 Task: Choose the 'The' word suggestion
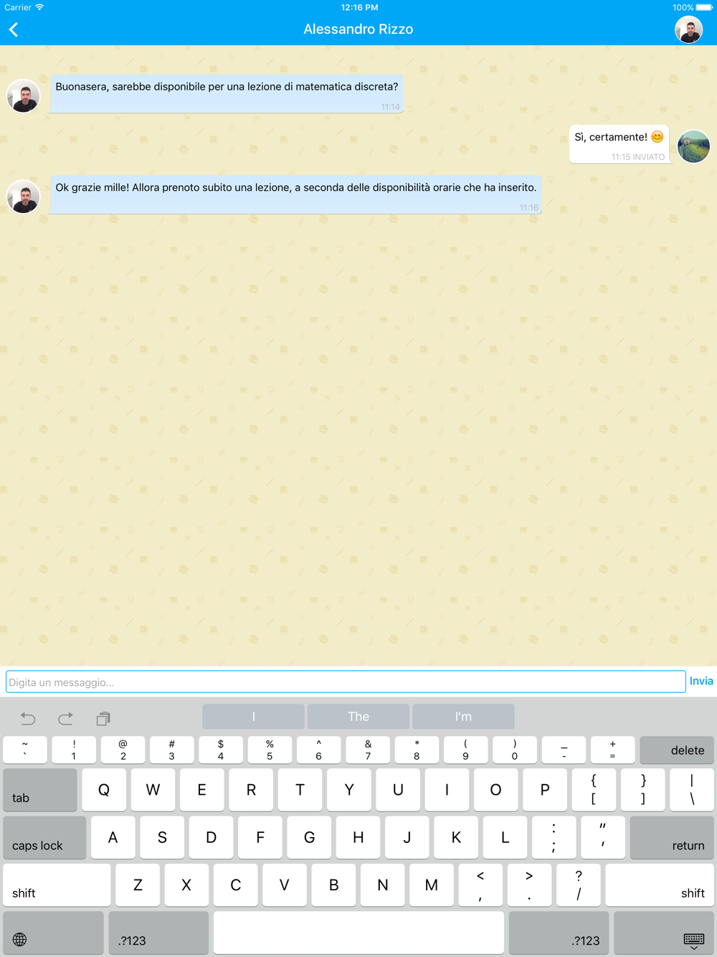click(358, 717)
